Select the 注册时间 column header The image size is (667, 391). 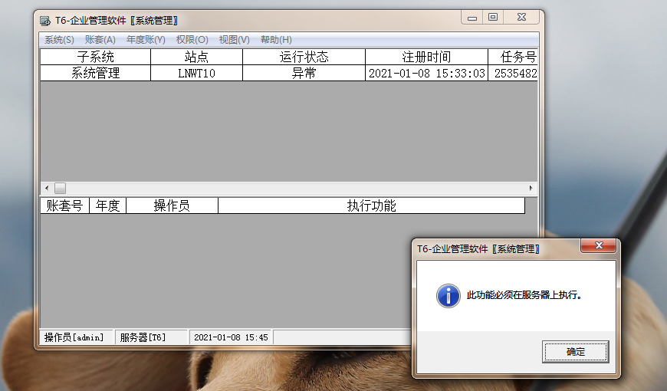(426, 57)
